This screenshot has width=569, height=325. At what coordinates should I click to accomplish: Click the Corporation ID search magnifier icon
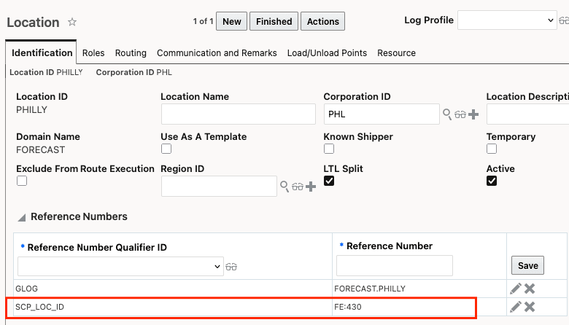pyautogui.click(x=447, y=114)
